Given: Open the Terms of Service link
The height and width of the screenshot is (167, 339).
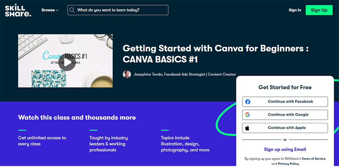Looking at the screenshot, I should click(313, 158).
